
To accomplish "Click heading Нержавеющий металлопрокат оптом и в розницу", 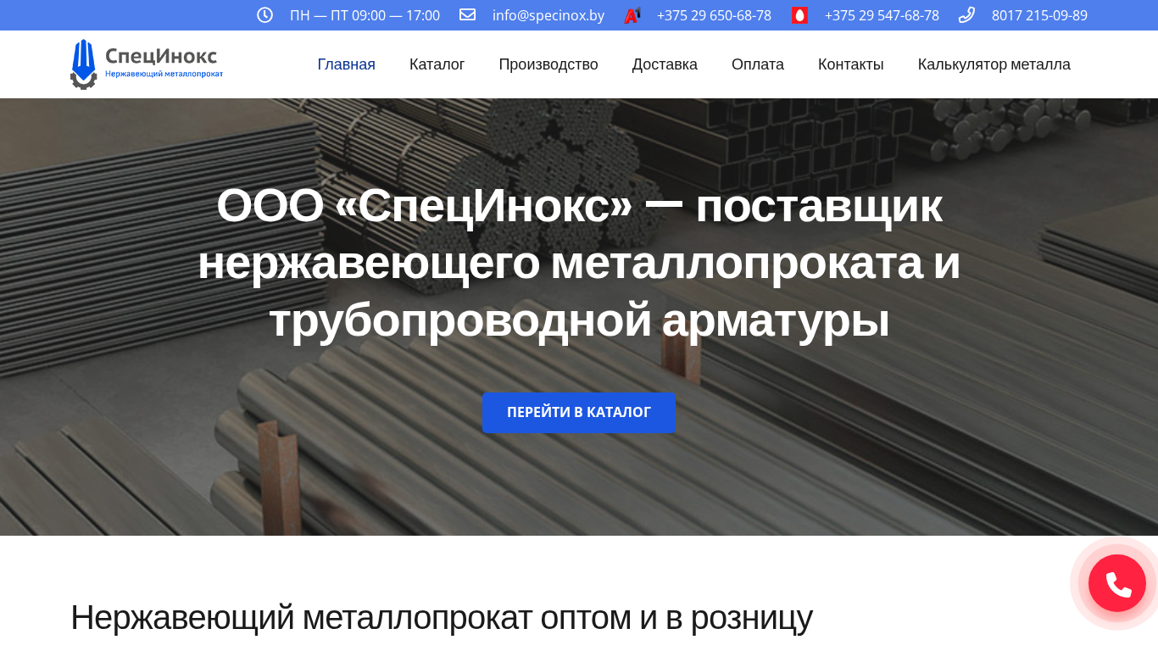I will point(442,617).
